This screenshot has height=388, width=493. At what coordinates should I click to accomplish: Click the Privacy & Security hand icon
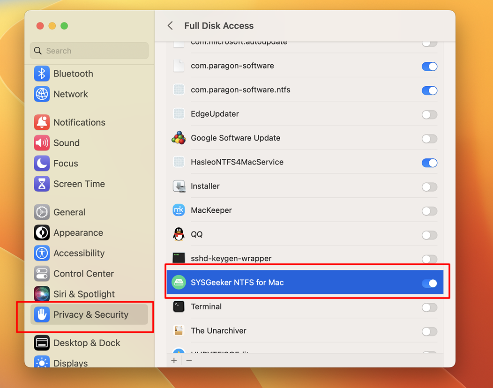pyautogui.click(x=42, y=314)
